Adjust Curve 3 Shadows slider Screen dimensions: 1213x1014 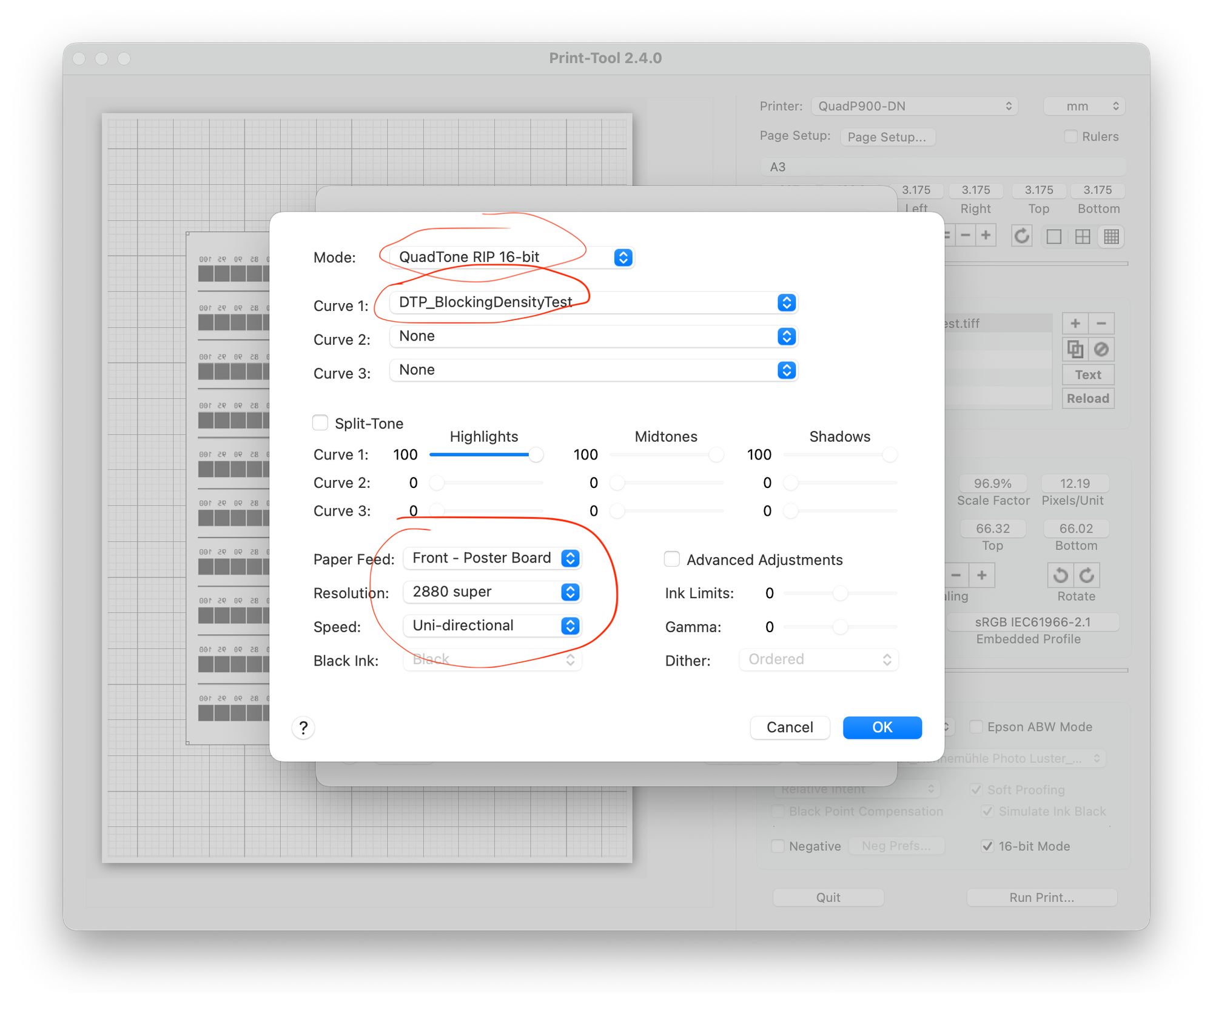840,511
